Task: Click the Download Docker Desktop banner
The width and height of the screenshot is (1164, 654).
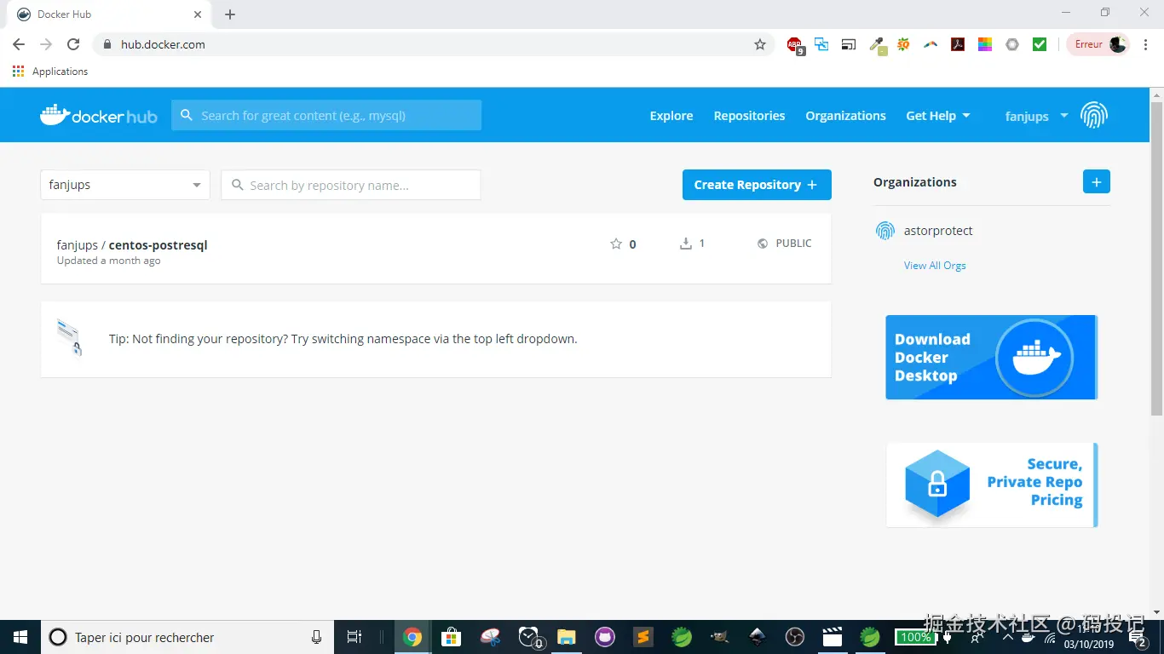Action: point(992,357)
